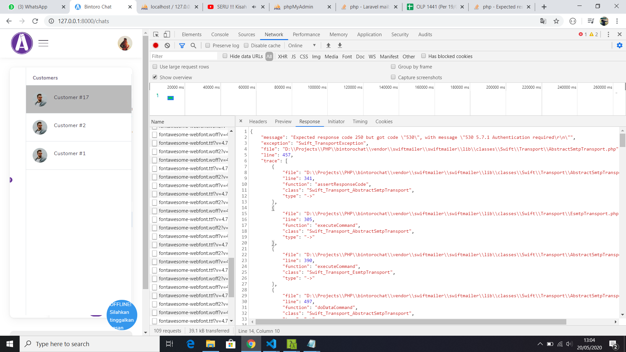Open the Chrome profile avatar

[x=604, y=21]
